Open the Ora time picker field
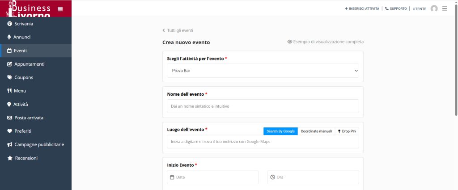The width and height of the screenshot is (458, 190). click(313, 177)
